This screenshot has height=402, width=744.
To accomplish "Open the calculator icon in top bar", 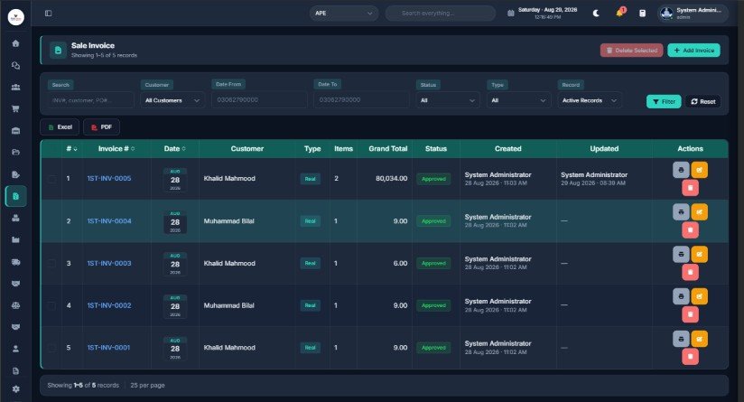I will pyautogui.click(x=642, y=14).
